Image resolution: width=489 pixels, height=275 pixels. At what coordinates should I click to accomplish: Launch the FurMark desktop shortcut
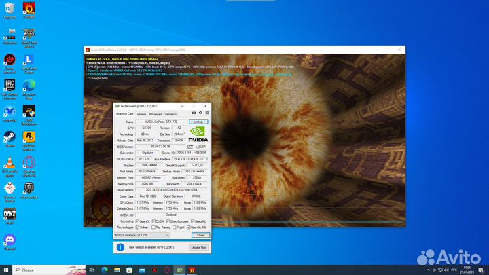(x=29, y=10)
